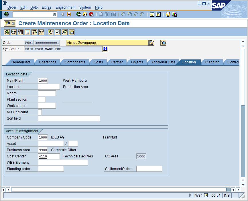
Task: Click the Sort field input box
Action: 69,118
